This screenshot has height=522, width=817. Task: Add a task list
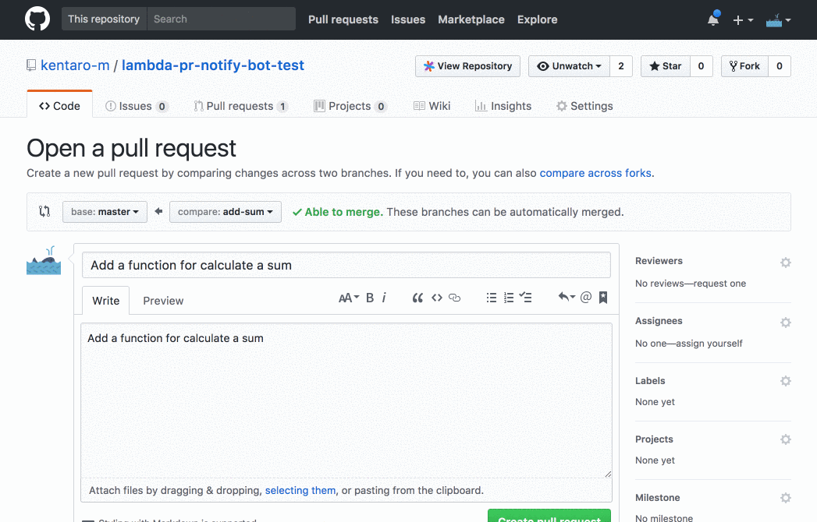coord(525,298)
